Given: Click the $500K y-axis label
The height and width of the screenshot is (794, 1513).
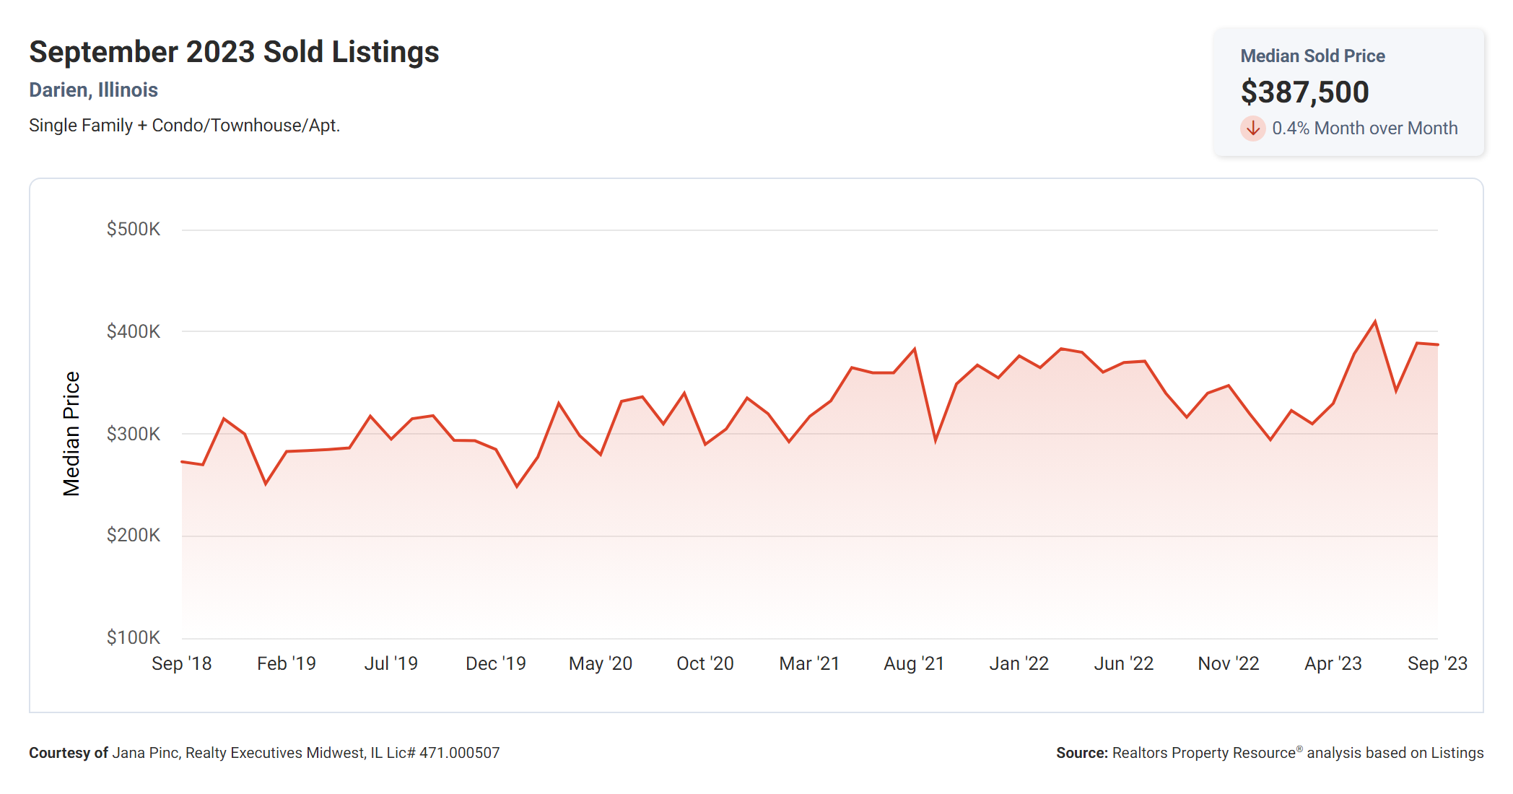Looking at the screenshot, I should (134, 230).
